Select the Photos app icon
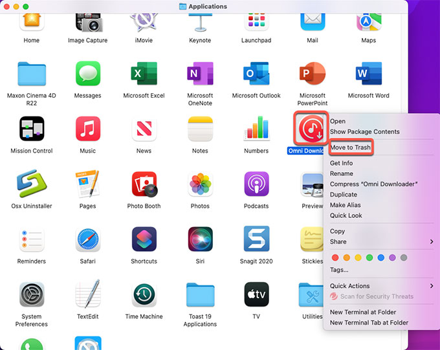This screenshot has width=440, height=350. click(200, 184)
